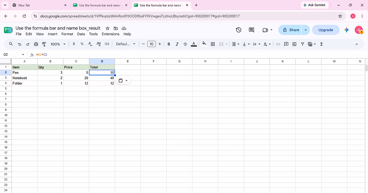Open the Tools menu

point(93,34)
